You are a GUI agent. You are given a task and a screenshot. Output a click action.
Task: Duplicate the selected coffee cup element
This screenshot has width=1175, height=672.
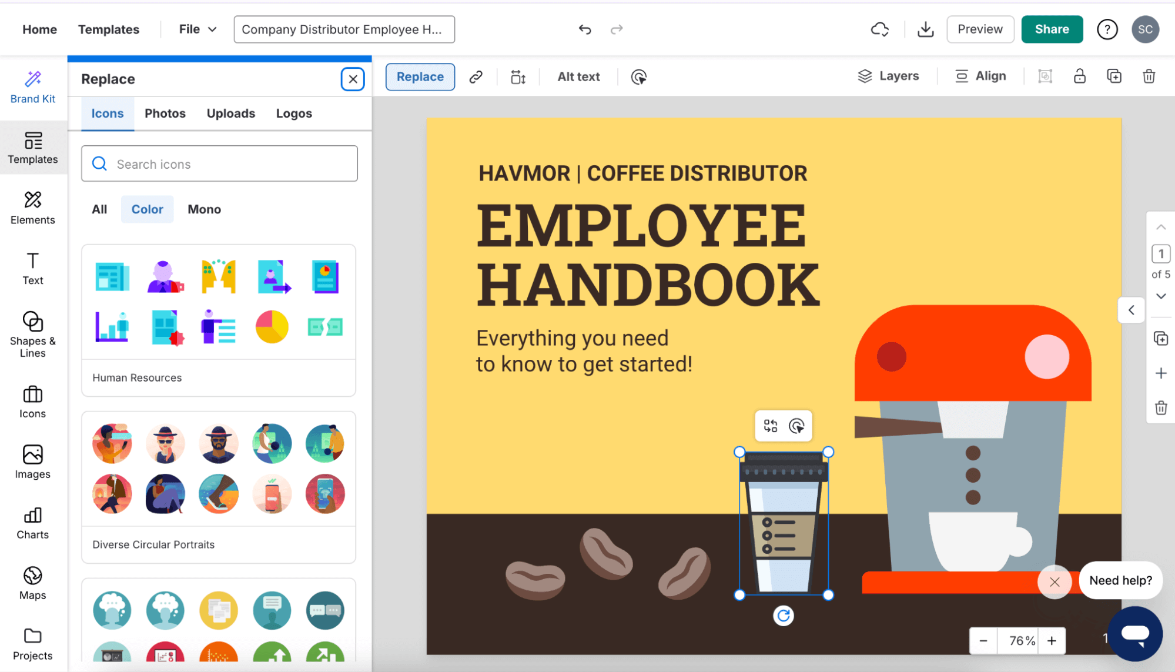coord(1114,76)
